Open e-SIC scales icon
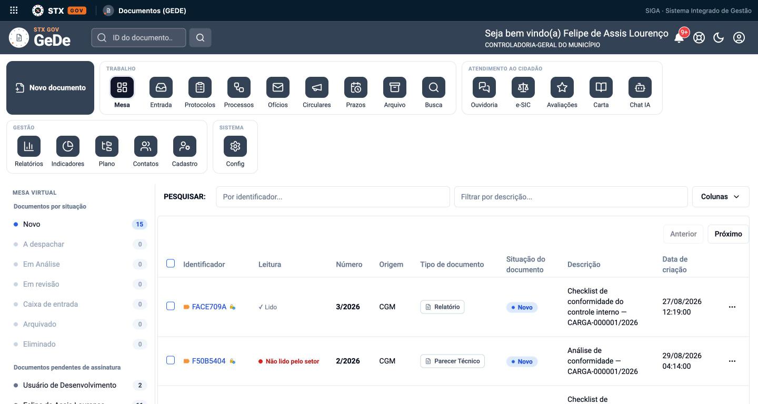 point(523,87)
